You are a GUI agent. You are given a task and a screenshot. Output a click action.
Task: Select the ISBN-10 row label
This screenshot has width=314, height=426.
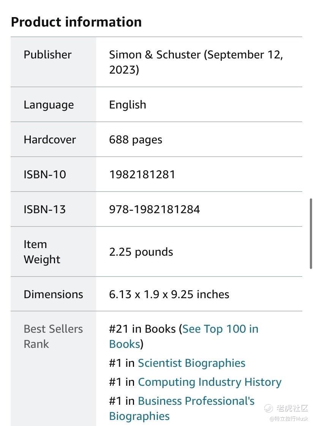pos(45,174)
